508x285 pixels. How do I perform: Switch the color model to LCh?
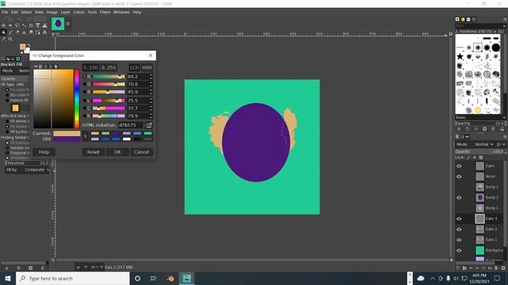click(134, 67)
